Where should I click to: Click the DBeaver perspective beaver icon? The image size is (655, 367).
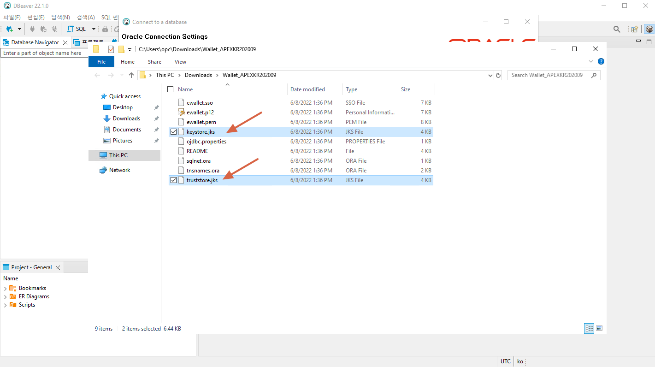[649, 29]
